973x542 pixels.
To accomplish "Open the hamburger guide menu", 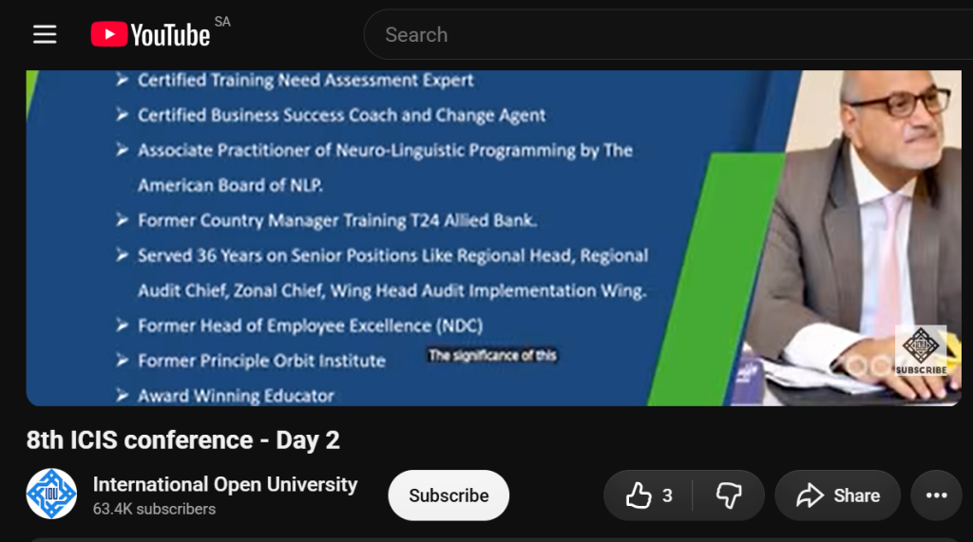I will pyautogui.click(x=45, y=35).
